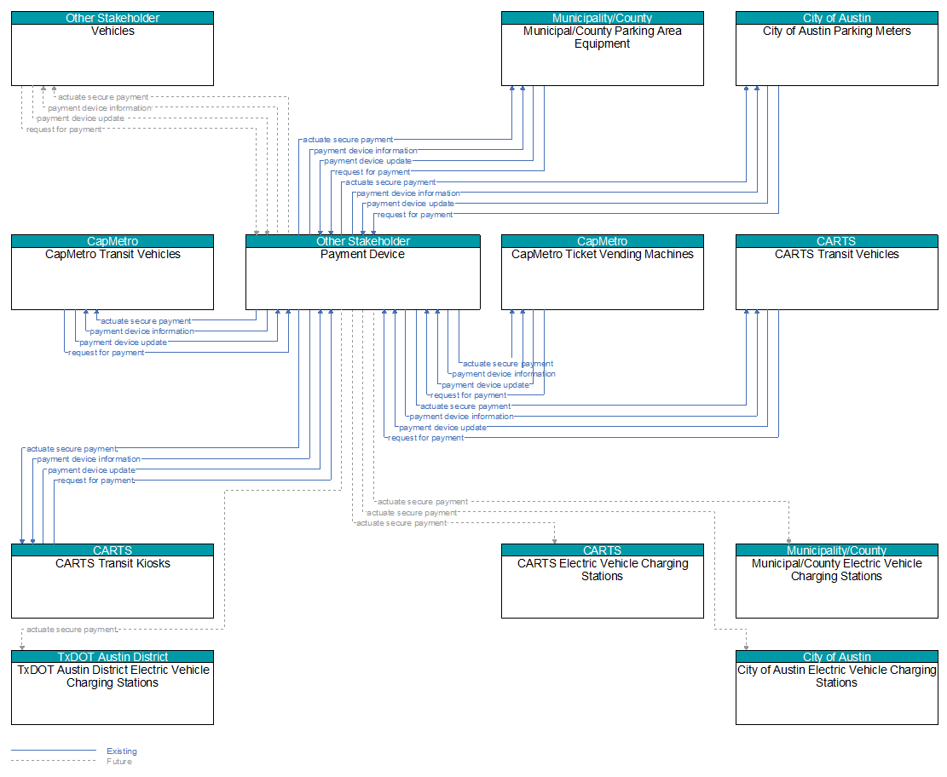Open the City of Austin Parking Meters box
This screenshot has width=947, height=777.
click(x=836, y=49)
